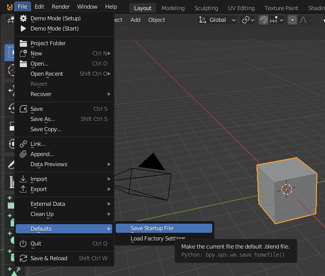Click the Export arrow icon
Viewport: 325px width, 276px height.
tap(23, 189)
